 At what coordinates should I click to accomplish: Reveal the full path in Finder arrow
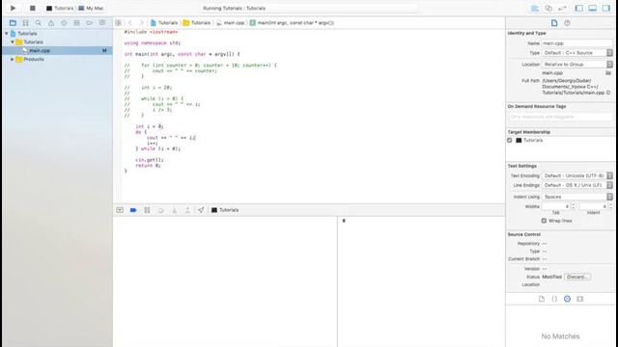click(x=608, y=93)
